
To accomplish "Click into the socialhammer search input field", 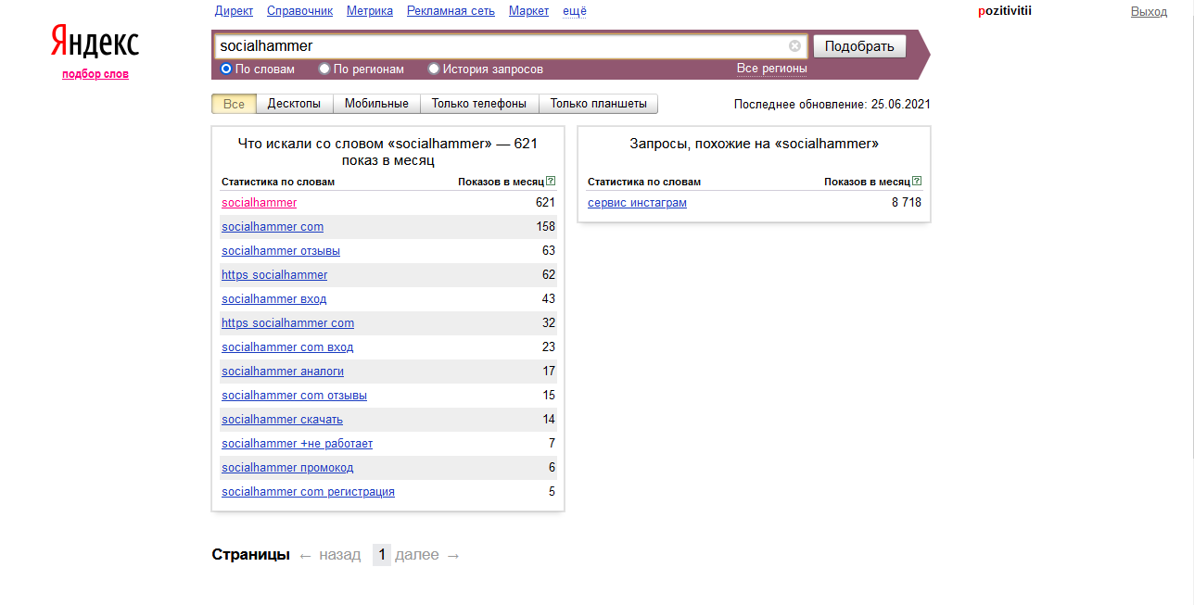I will click(501, 46).
